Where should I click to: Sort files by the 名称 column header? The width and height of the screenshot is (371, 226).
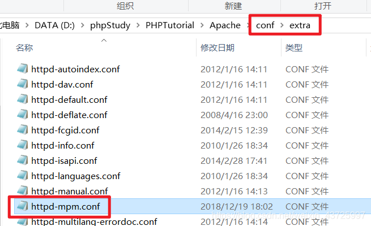pyautogui.click(x=24, y=48)
